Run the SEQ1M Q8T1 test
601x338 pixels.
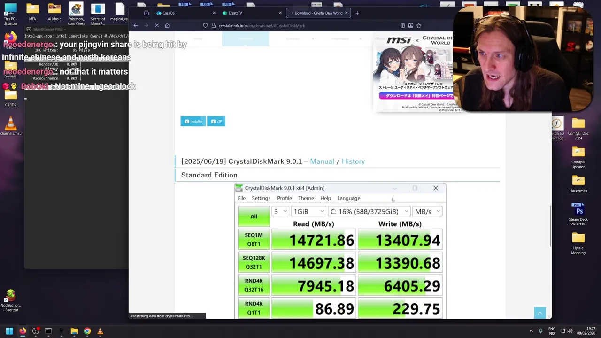click(x=254, y=239)
